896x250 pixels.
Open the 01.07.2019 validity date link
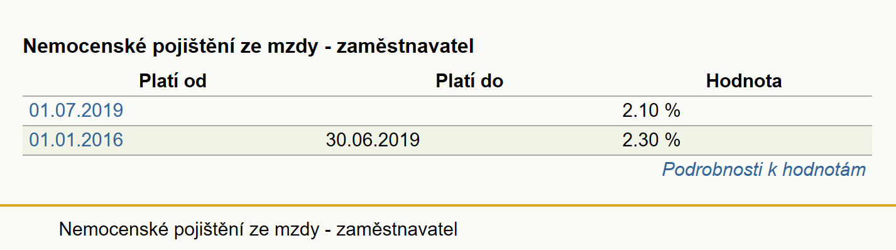[x=76, y=111]
